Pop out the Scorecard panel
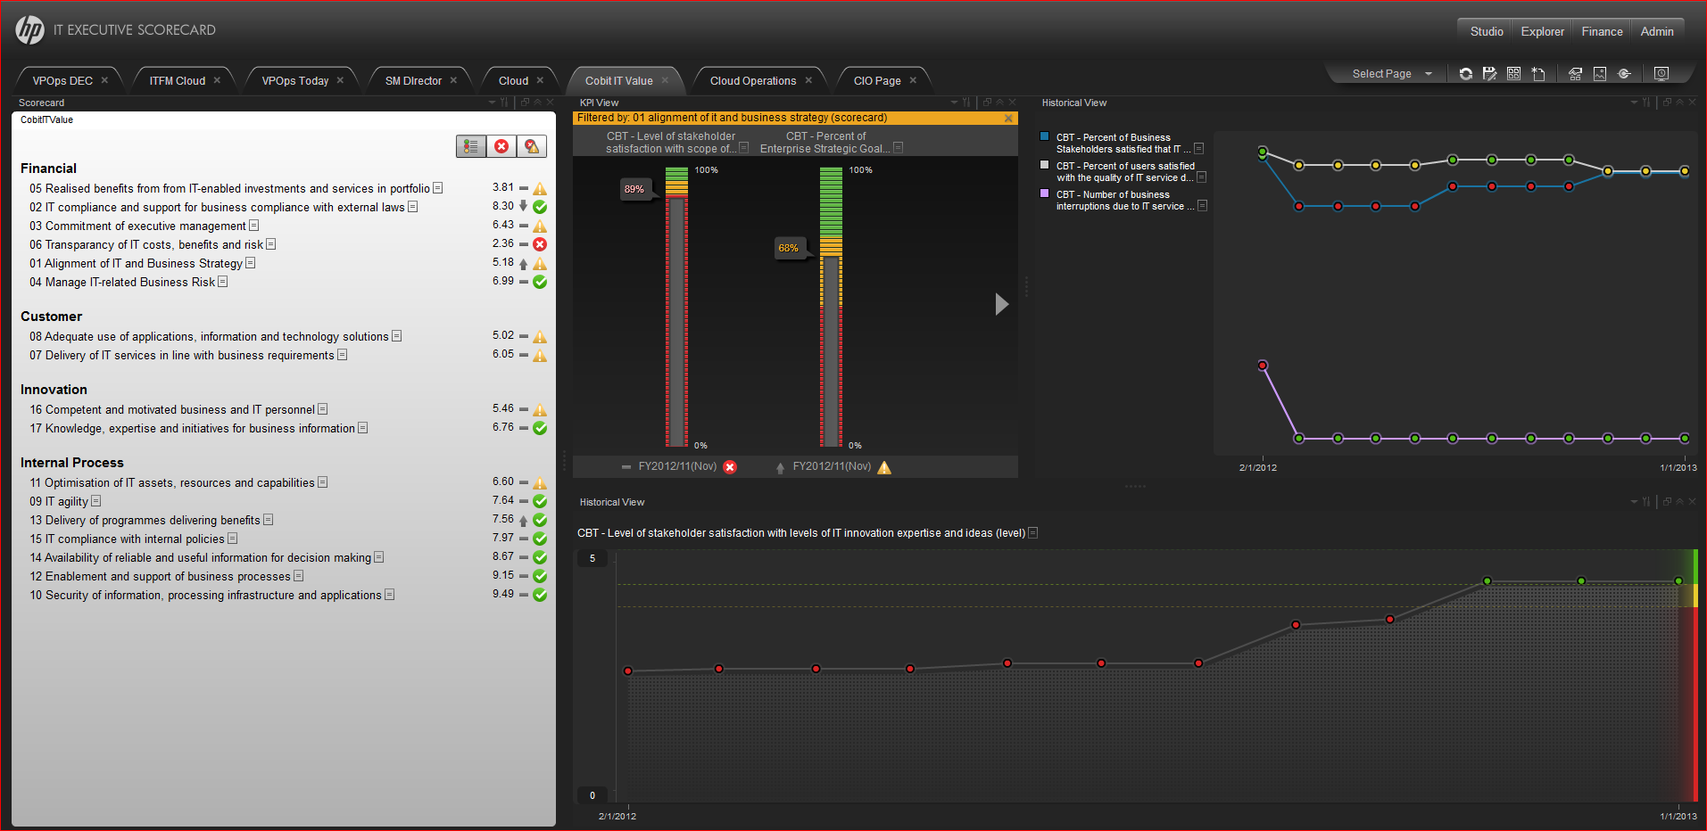This screenshot has height=831, width=1707. pyautogui.click(x=525, y=103)
